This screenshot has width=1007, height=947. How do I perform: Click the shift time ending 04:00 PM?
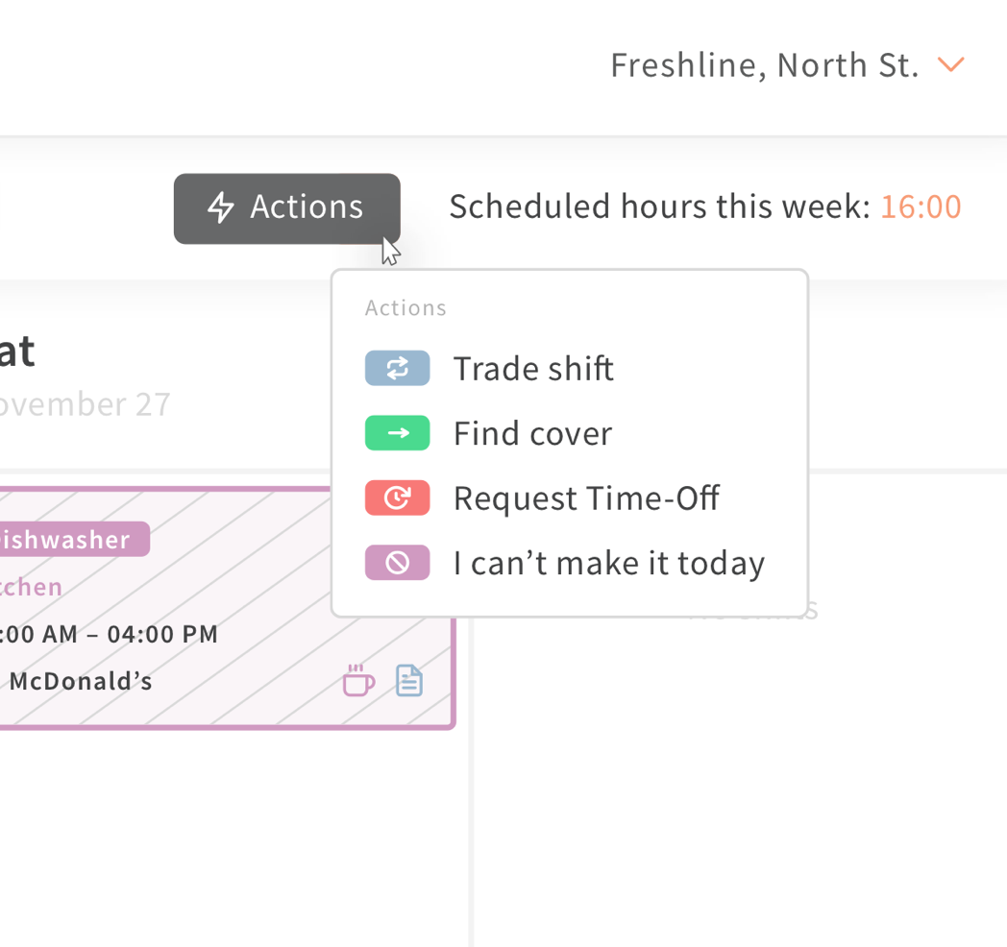108,634
